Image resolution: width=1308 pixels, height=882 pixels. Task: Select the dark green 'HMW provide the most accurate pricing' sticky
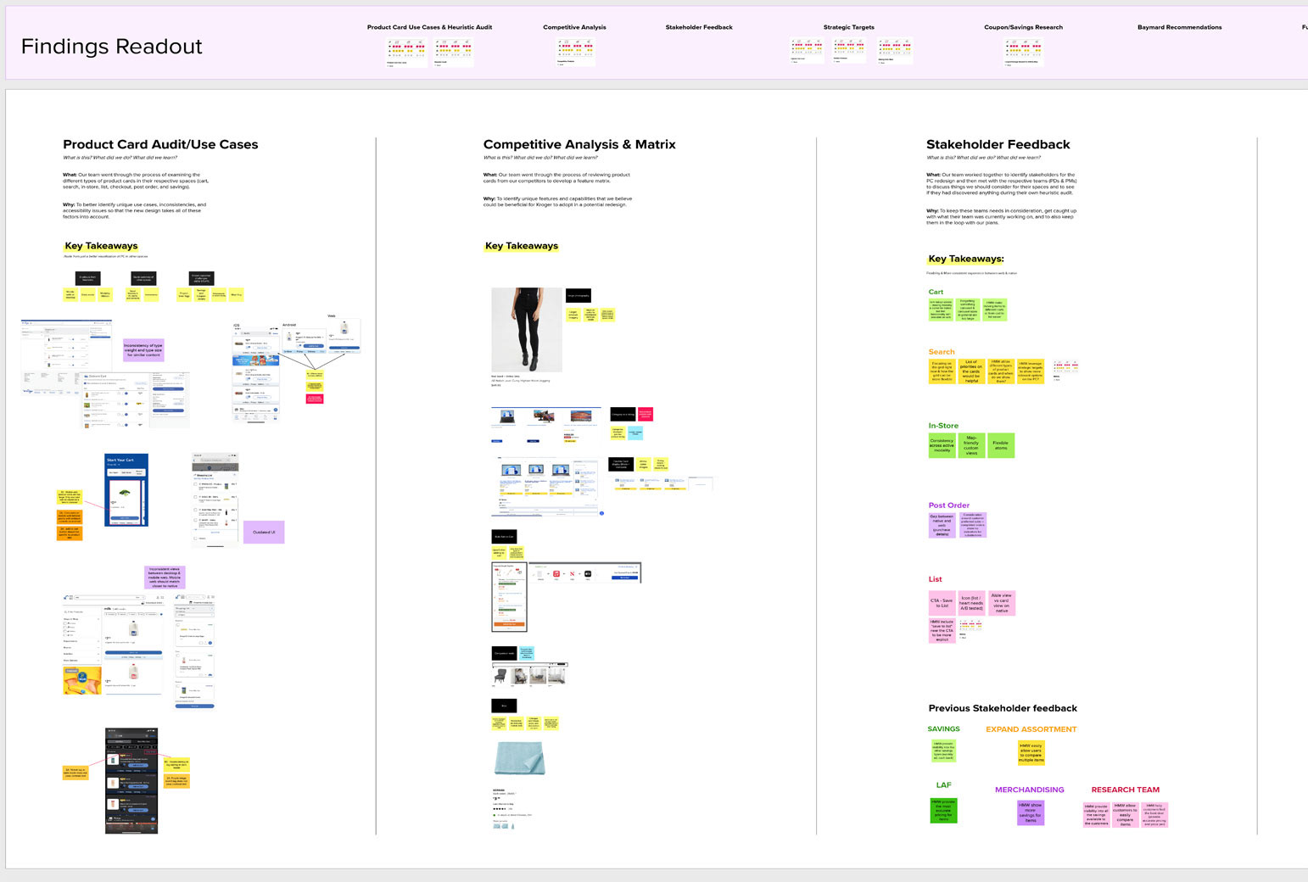(x=943, y=811)
